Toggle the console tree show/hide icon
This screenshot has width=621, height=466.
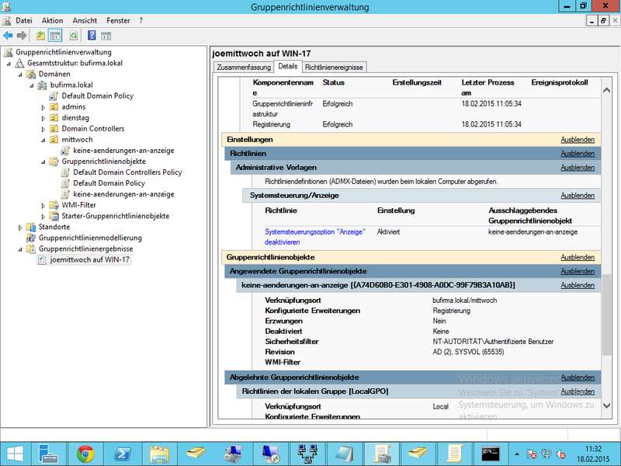click(55, 36)
